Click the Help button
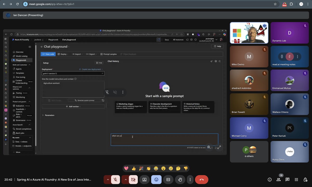Image resolution: width=312 pixels, height=187 pixels. [217, 46]
